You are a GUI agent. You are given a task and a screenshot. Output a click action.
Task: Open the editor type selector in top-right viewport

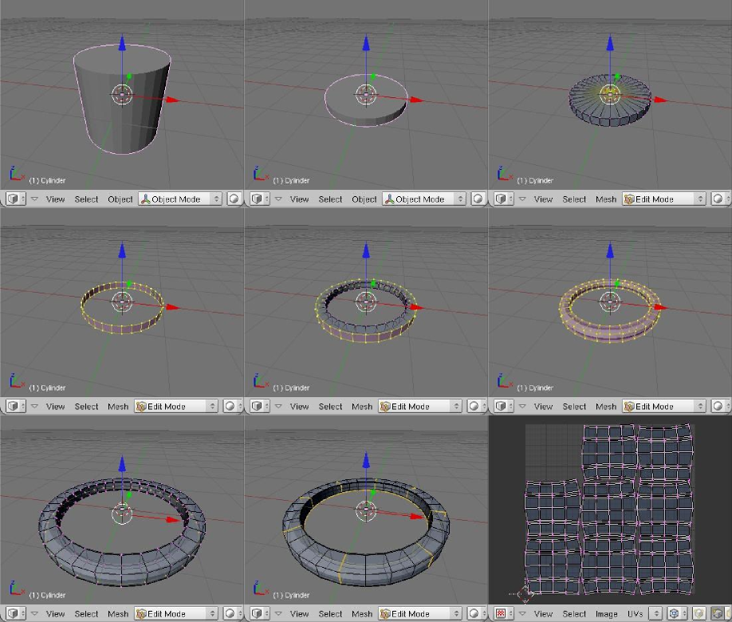[504, 199]
